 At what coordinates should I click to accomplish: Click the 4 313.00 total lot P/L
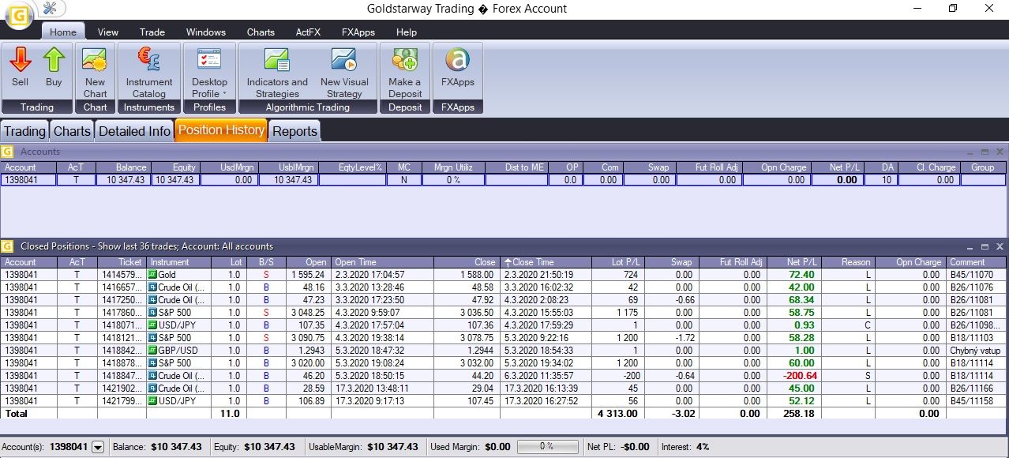pyautogui.click(x=617, y=414)
